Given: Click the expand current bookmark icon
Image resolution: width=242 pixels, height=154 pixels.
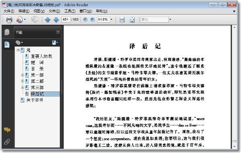Looking at the screenshot, I should pyautogui.click(x=55, y=42).
